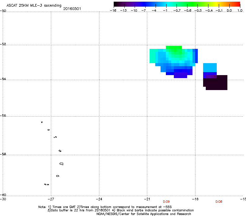Click the -4 label on the color scale
Viewport: 246px width, 216px height.
pos(154,11)
